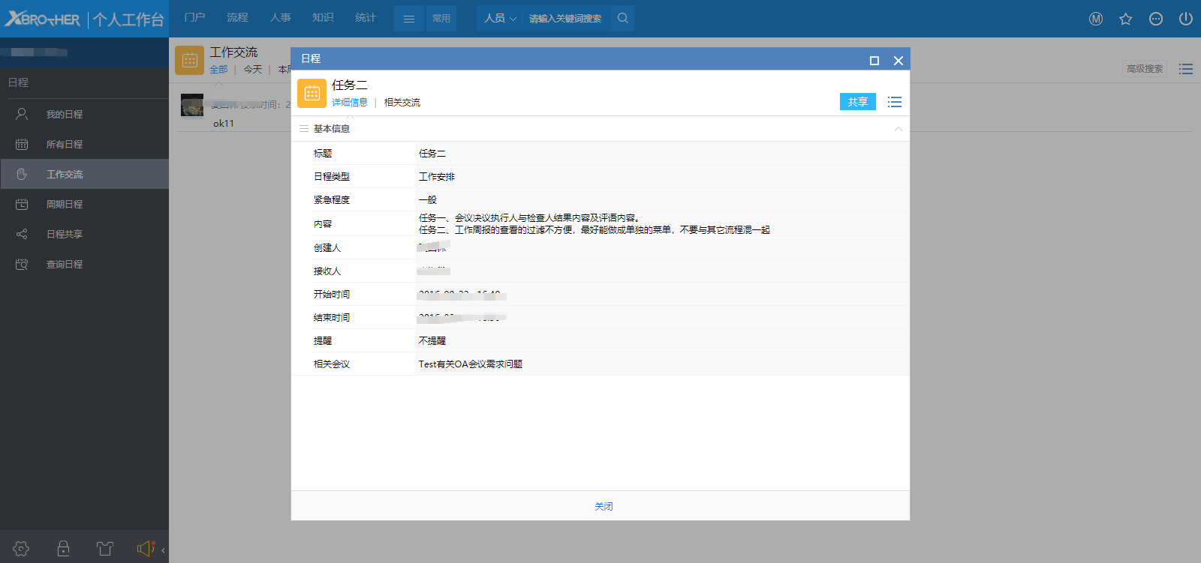Click the keyword search input field
This screenshot has width=1201, height=563.
(567, 19)
